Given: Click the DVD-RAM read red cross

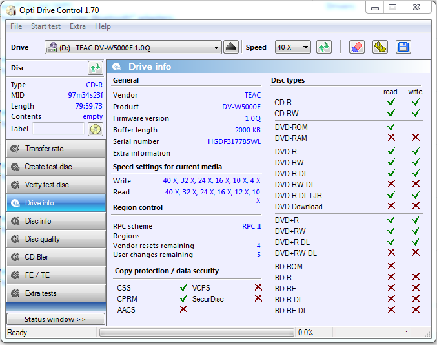Looking at the screenshot, I should click(x=391, y=137).
